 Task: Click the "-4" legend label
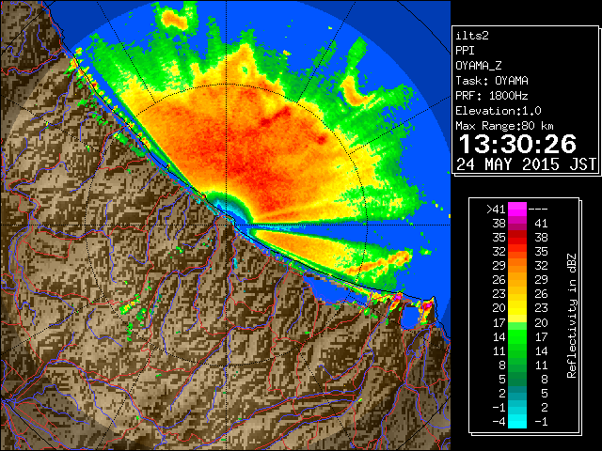click(499, 422)
